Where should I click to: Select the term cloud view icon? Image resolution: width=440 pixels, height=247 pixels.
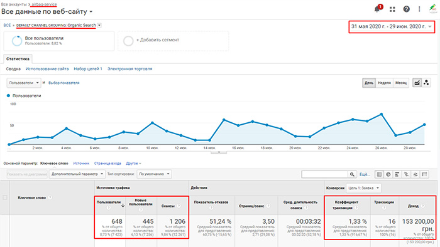point(415,174)
